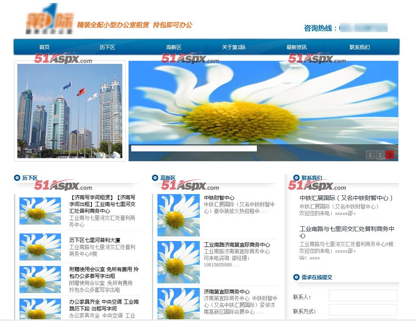The image size is (416, 321).
Task: Click the circle icon beside 历下区 heading
Action: pyautogui.click(x=17, y=178)
